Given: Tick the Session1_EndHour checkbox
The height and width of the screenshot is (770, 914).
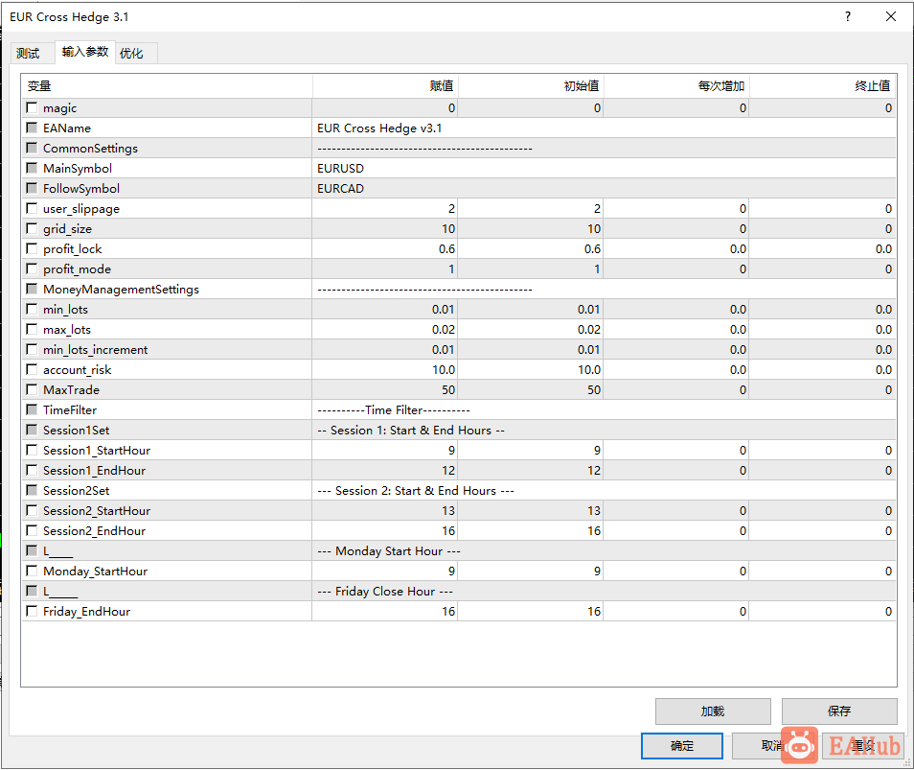Looking at the screenshot, I should point(32,470).
